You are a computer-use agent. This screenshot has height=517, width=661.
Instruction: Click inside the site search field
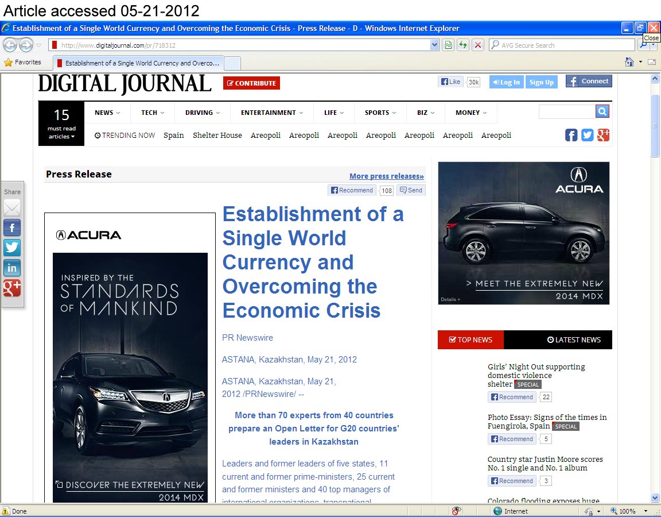(x=566, y=112)
